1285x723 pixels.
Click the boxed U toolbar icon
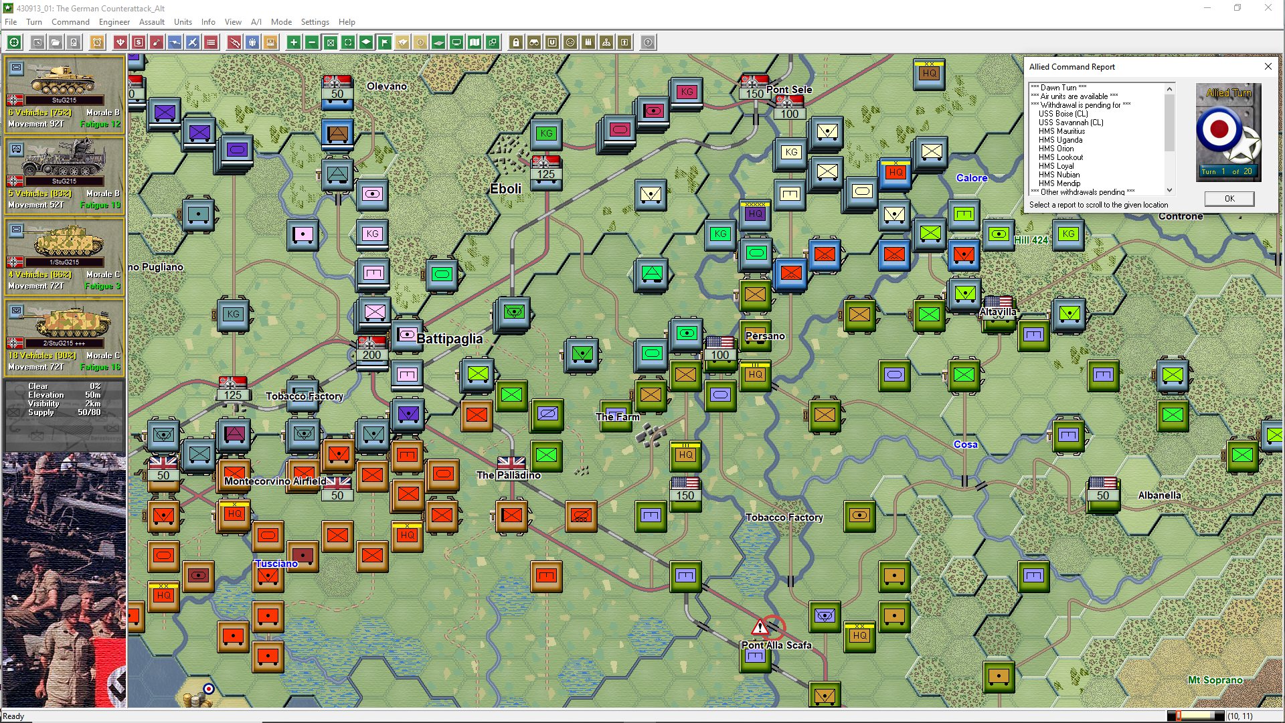click(x=552, y=42)
